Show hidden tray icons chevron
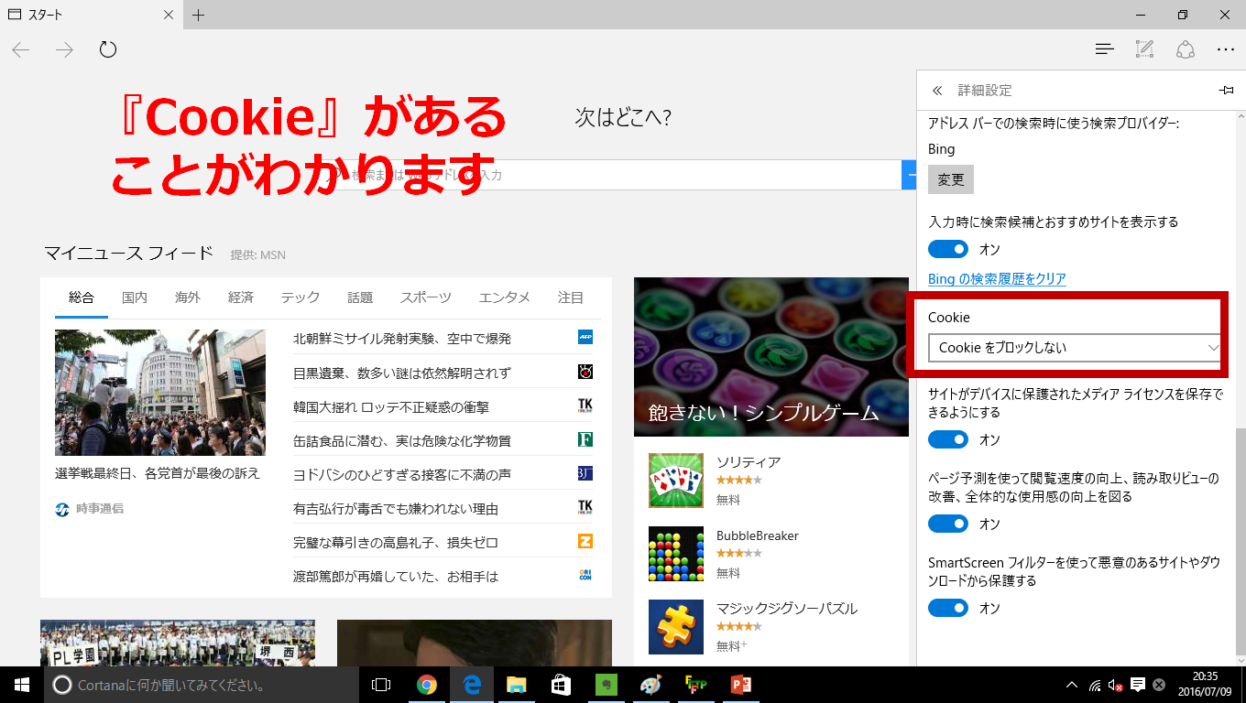 pyautogui.click(x=1072, y=685)
